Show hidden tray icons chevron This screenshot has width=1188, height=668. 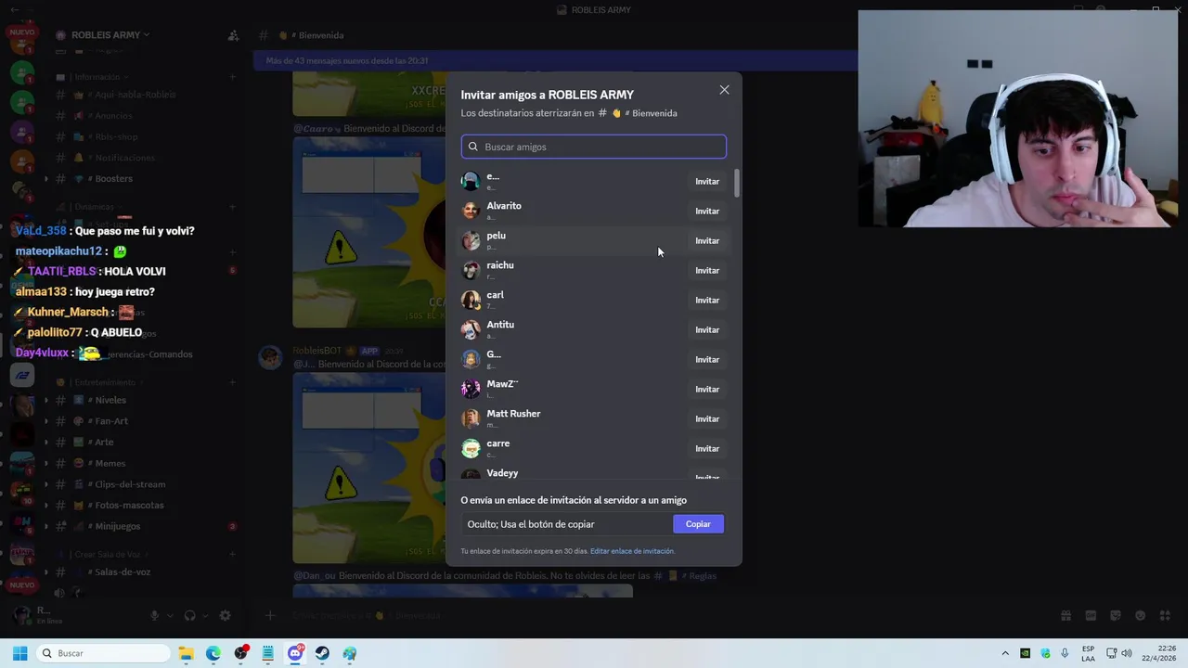coord(1005,653)
